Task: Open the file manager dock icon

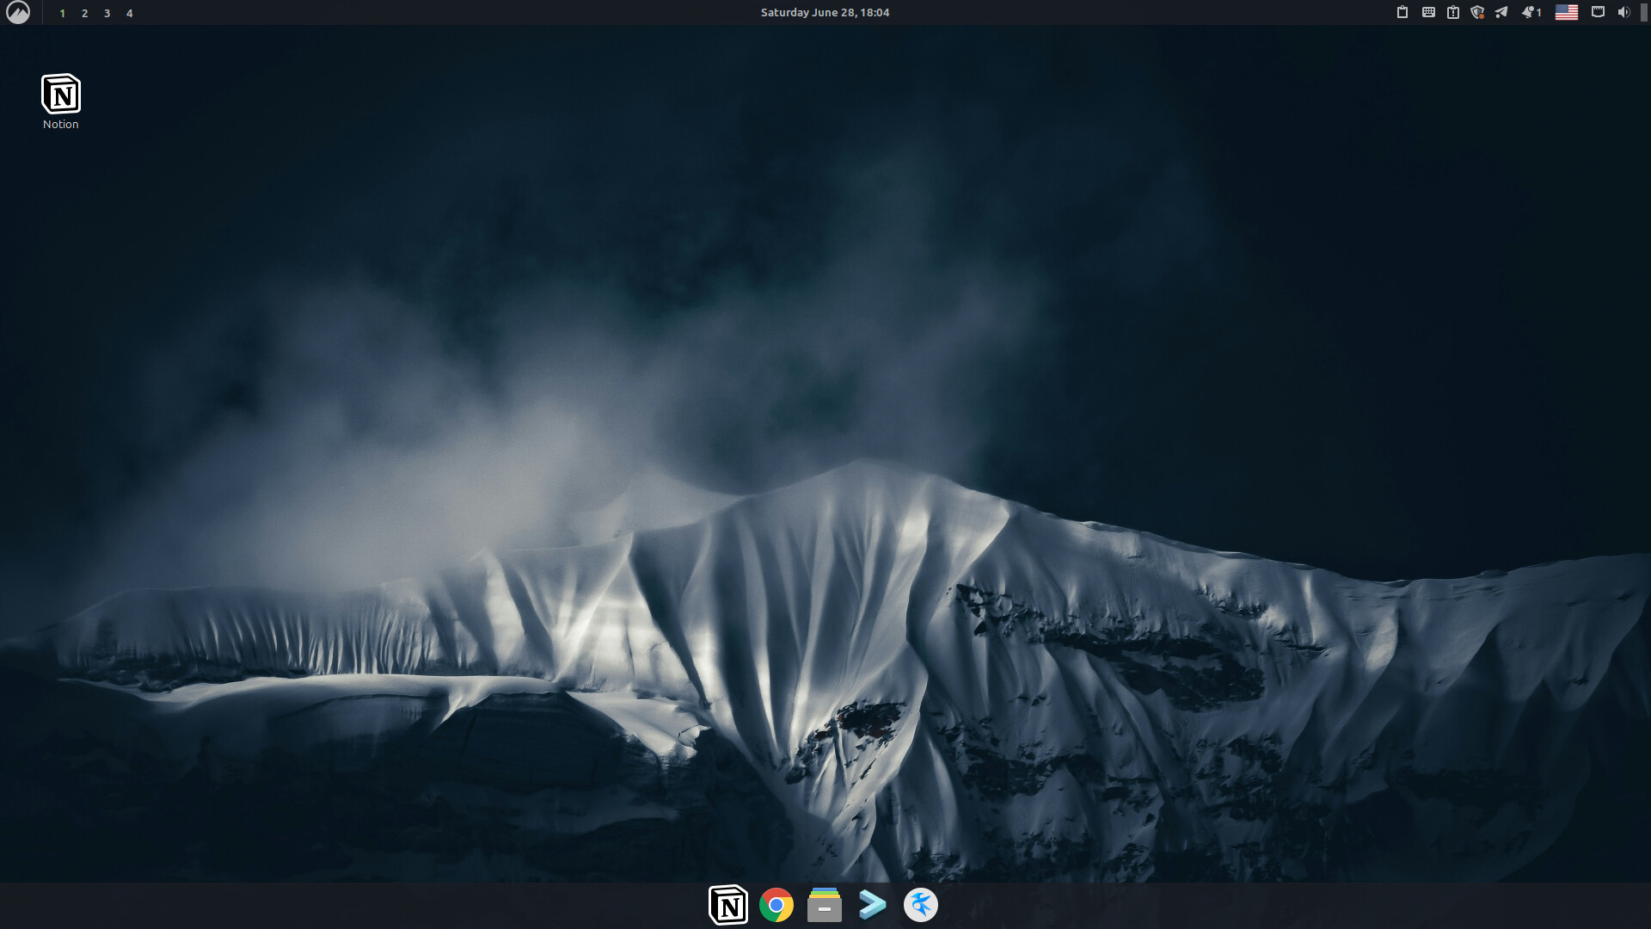Action: click(x=825, y=905)
